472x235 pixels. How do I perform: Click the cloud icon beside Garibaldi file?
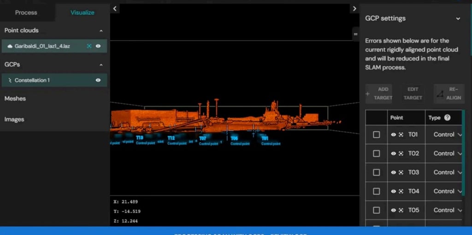pos(10,46)
